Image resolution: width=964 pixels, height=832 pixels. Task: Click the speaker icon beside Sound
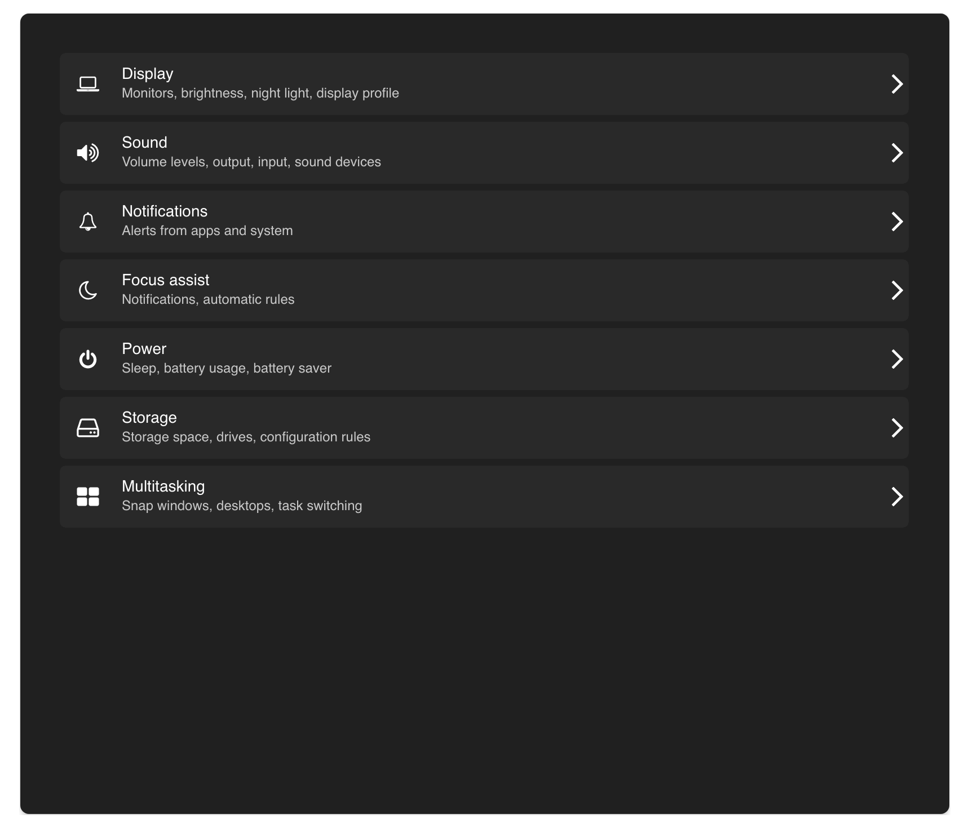(88, 153)
